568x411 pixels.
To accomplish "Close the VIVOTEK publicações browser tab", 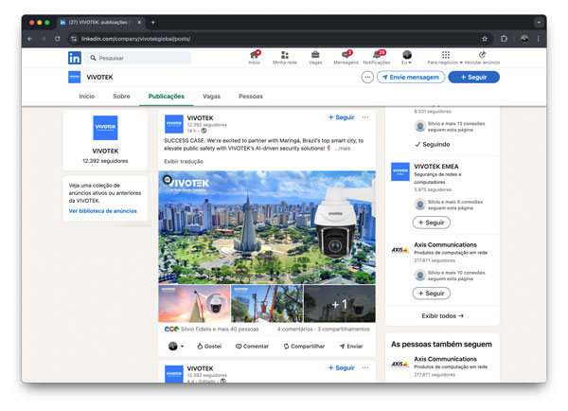I will 139,23.
